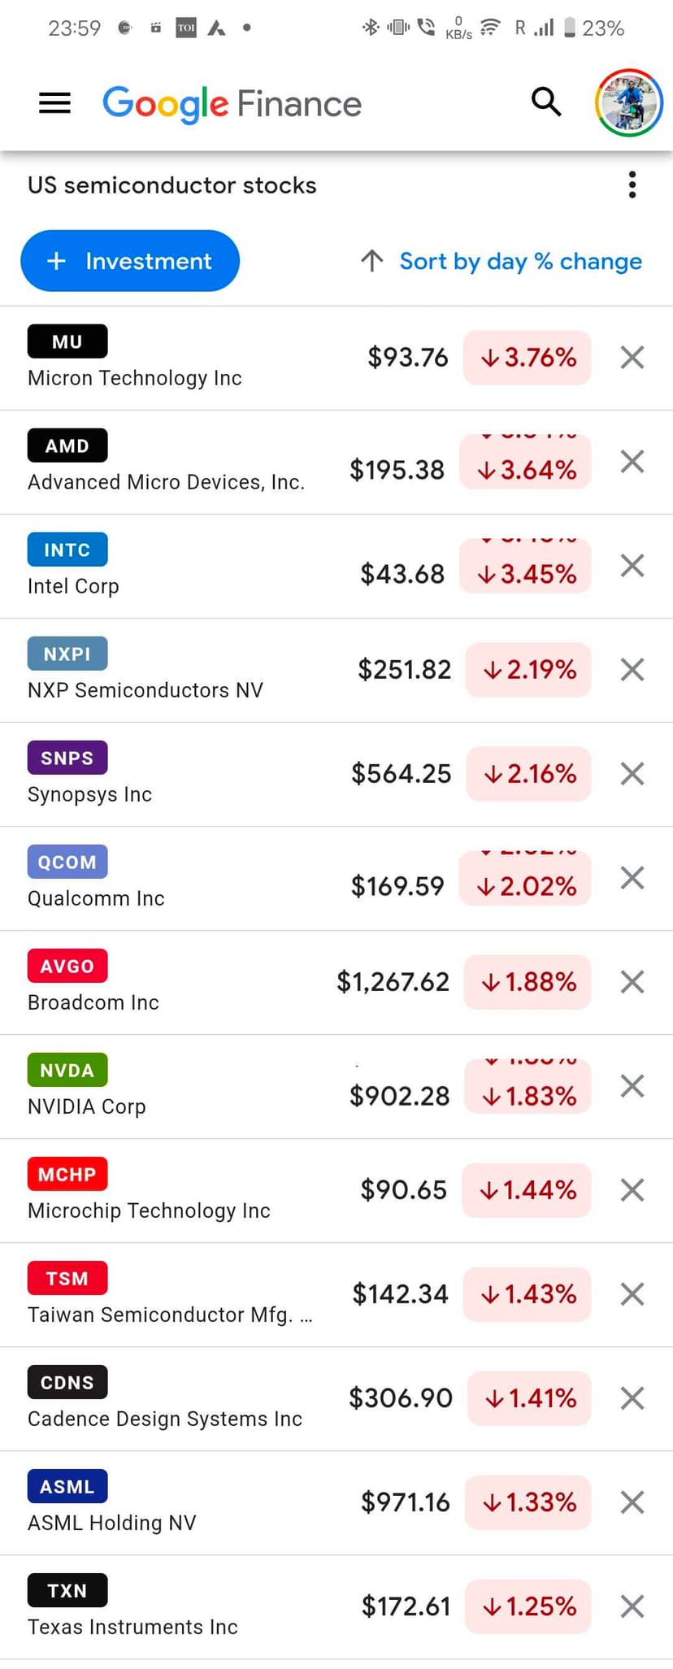Toggle Synopsys's 2.16% change display
The image size is (673, 1669).
528,774
